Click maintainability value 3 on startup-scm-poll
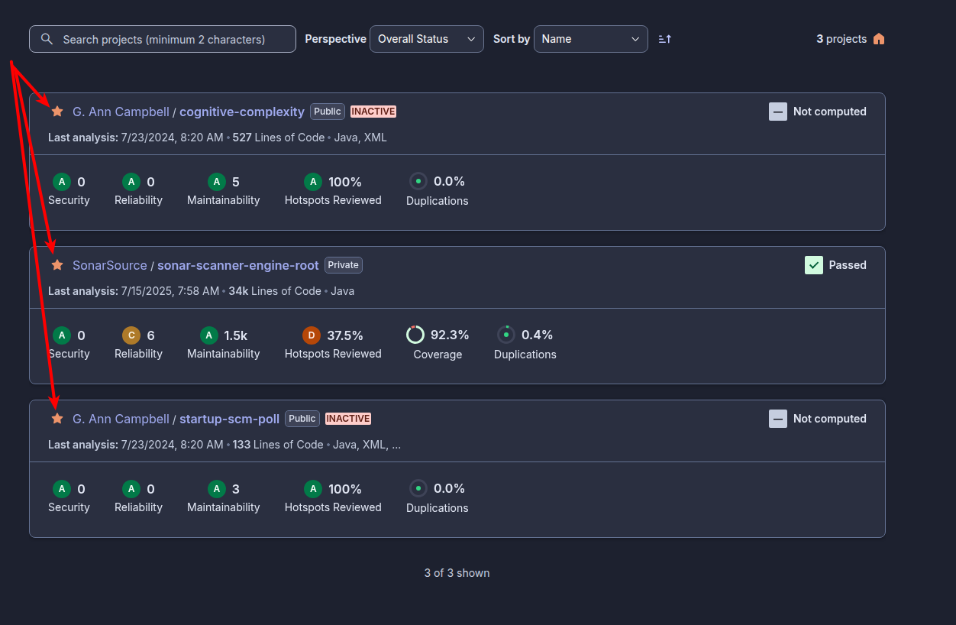956x625 pixels. pyautogui.click(x=236, y=489)
